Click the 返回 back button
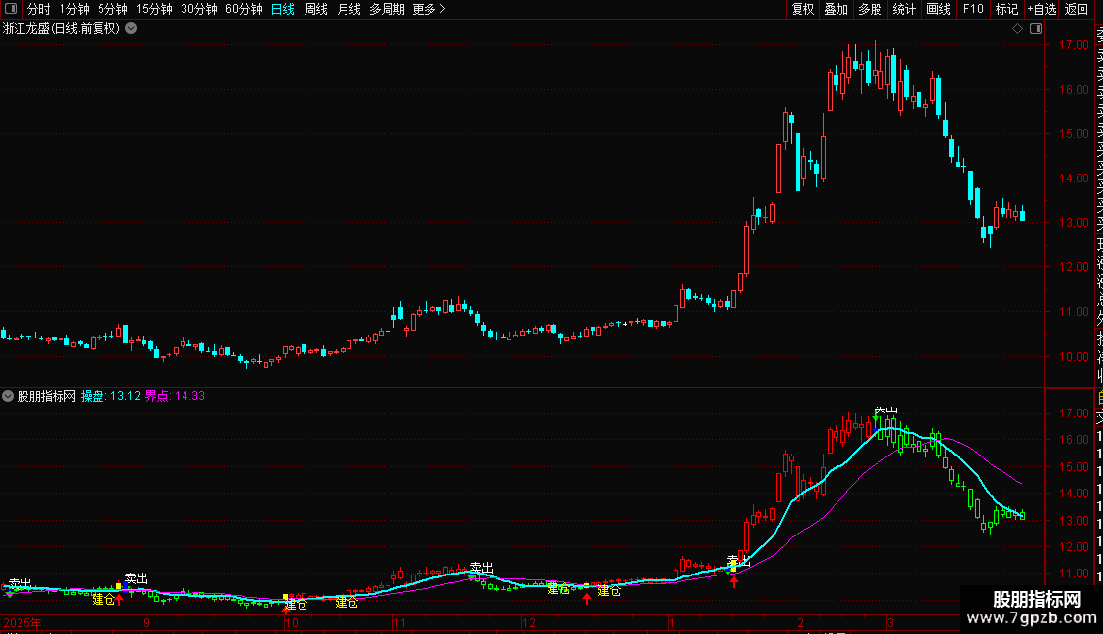This screenshot has width=1103, height=634. click(1077, 9)
